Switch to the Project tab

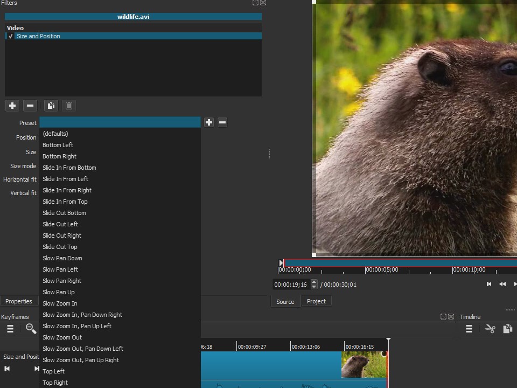[x=317, y=301]
